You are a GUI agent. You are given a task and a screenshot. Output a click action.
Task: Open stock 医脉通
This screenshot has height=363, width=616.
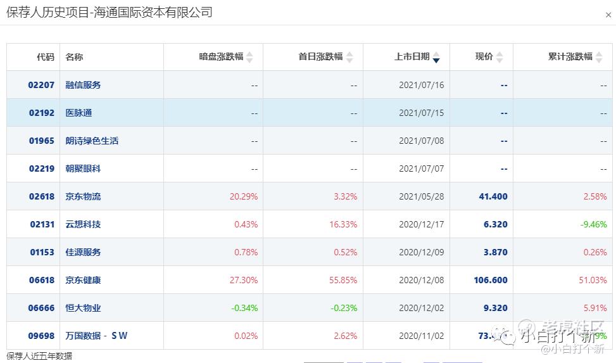(x=79, y=113)
